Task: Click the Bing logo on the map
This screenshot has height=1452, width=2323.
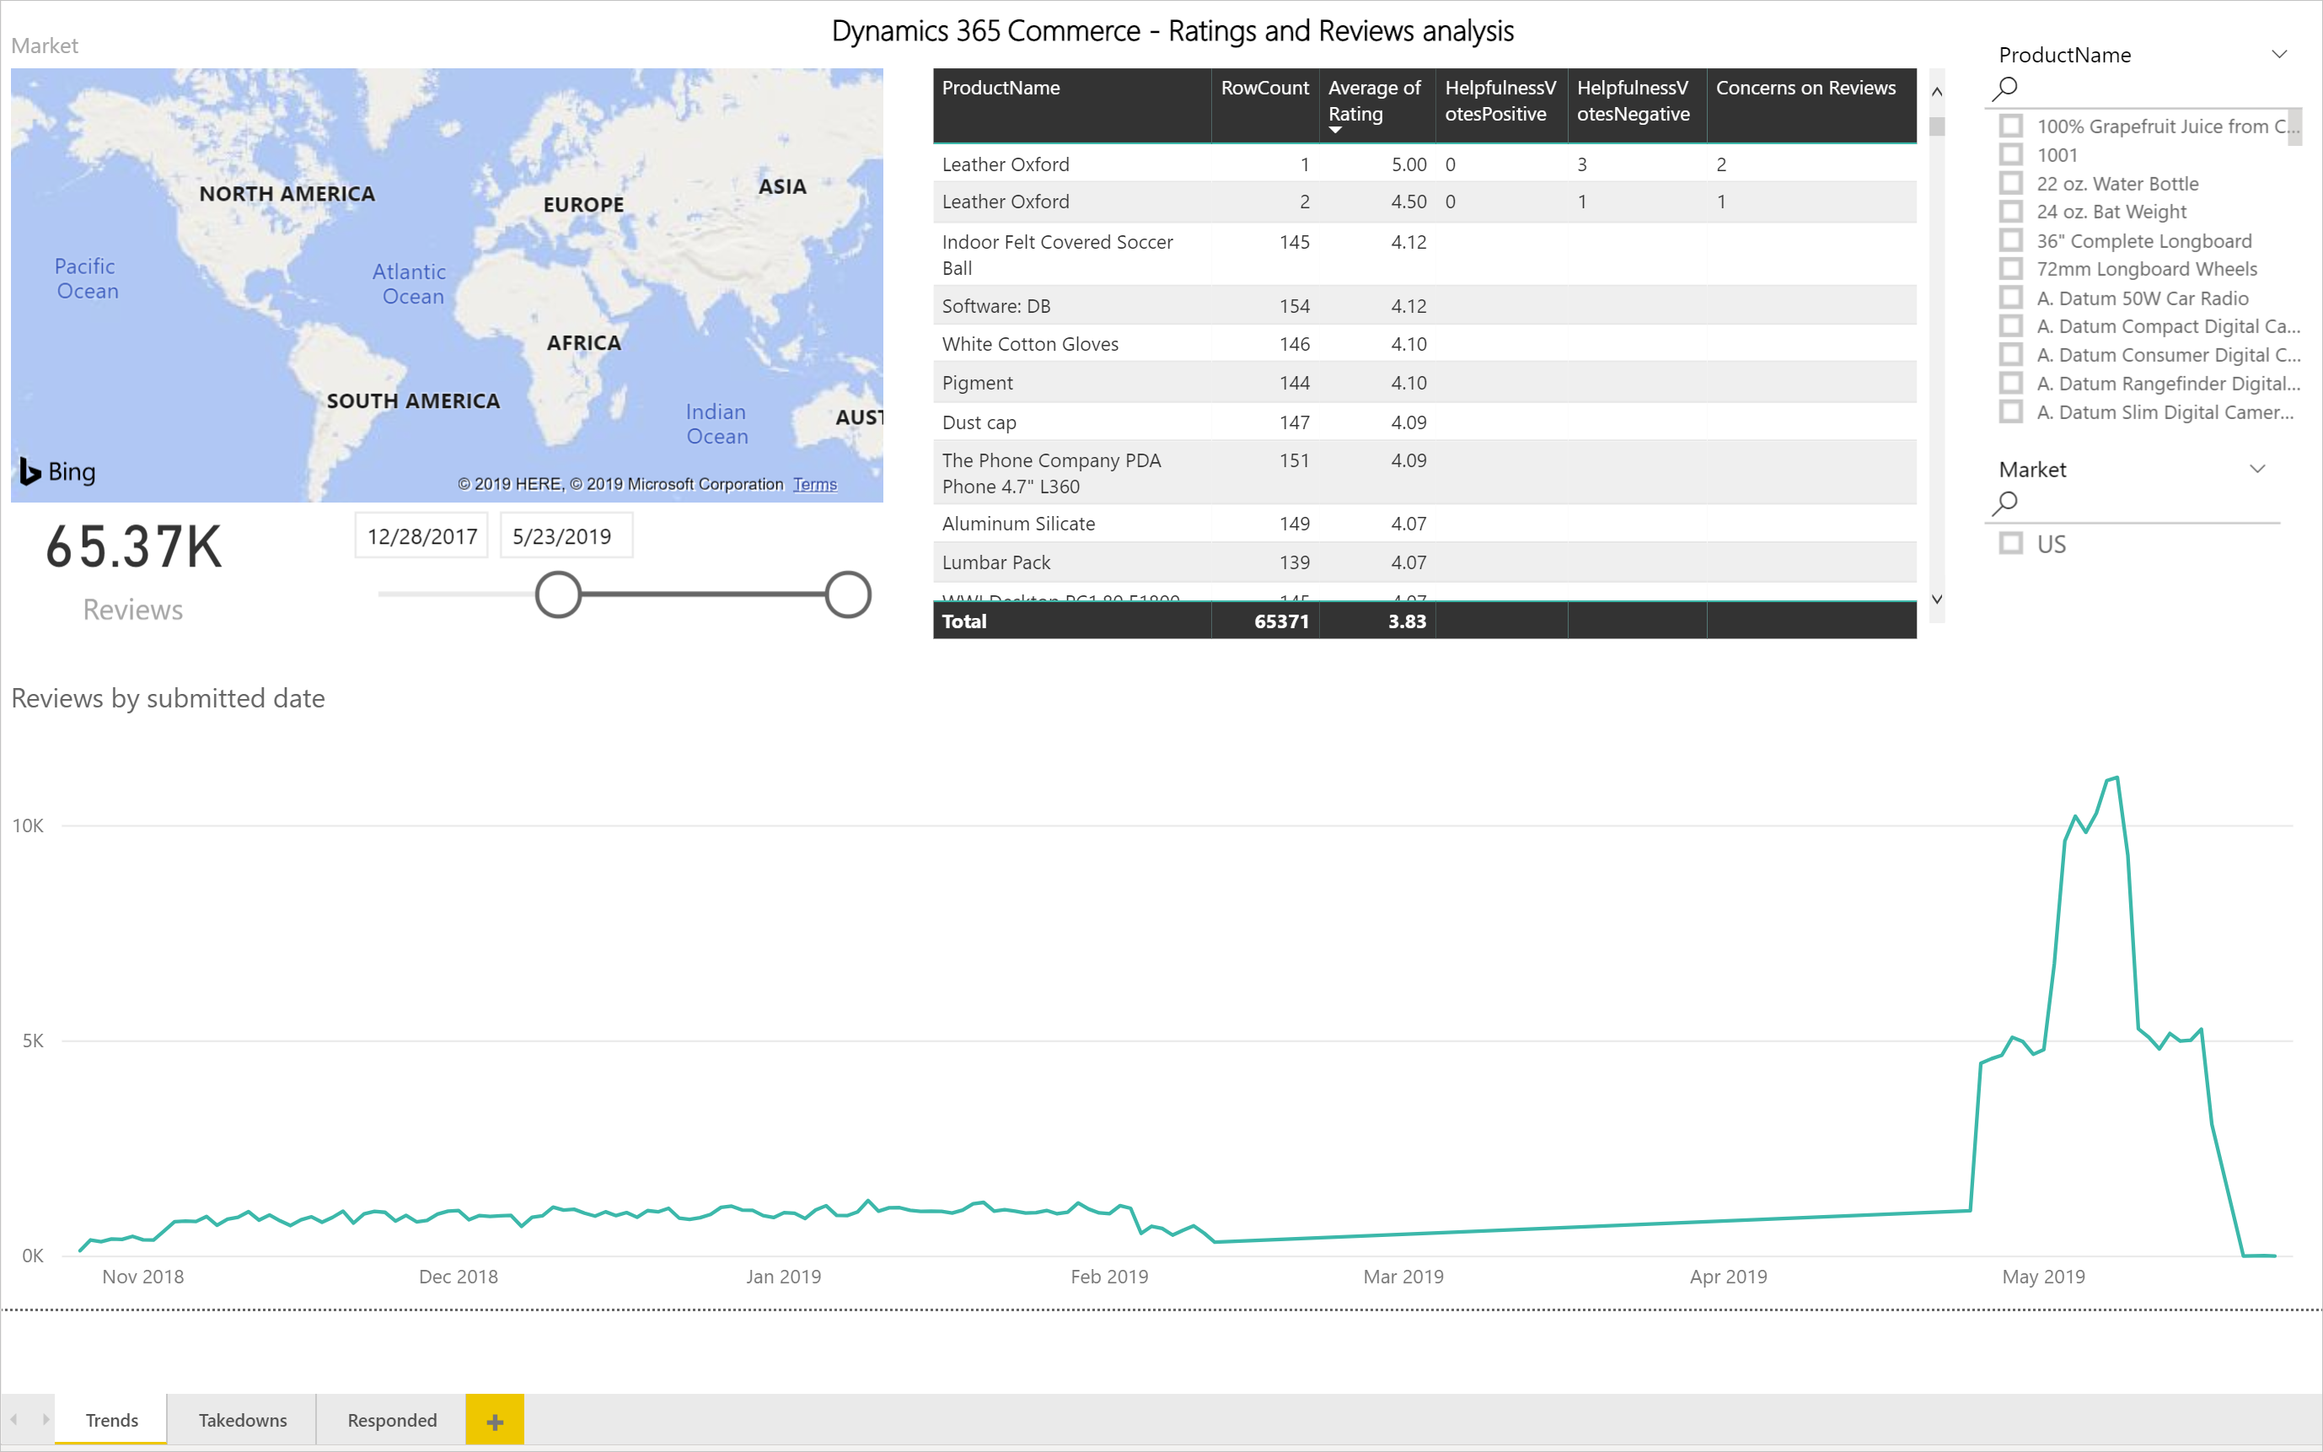Action: pos(57,471)
